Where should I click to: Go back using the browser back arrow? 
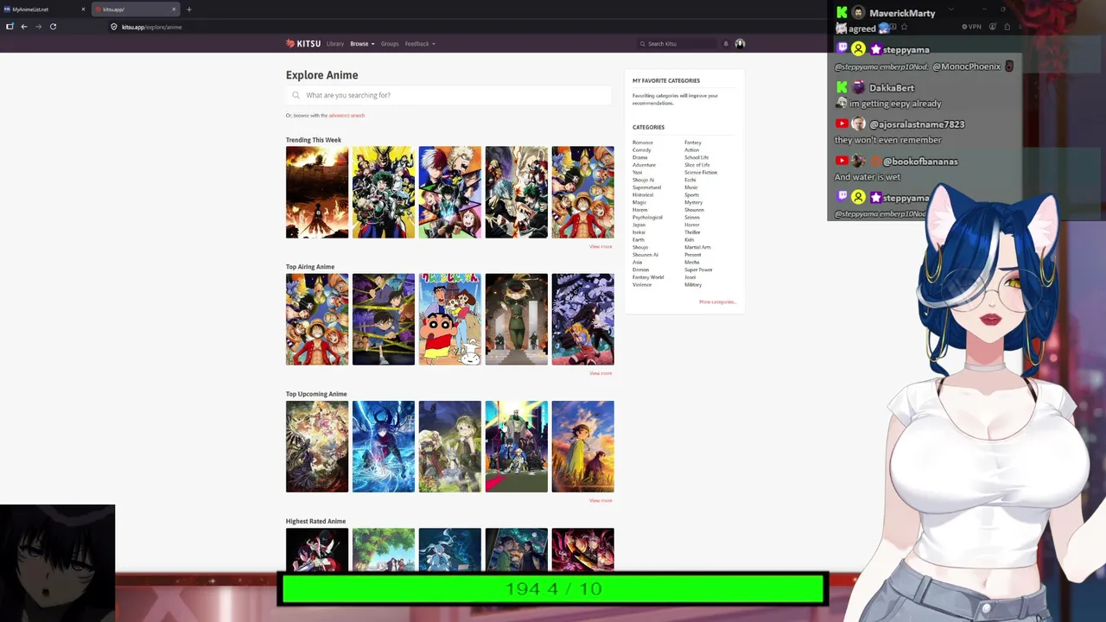[23, 27]
